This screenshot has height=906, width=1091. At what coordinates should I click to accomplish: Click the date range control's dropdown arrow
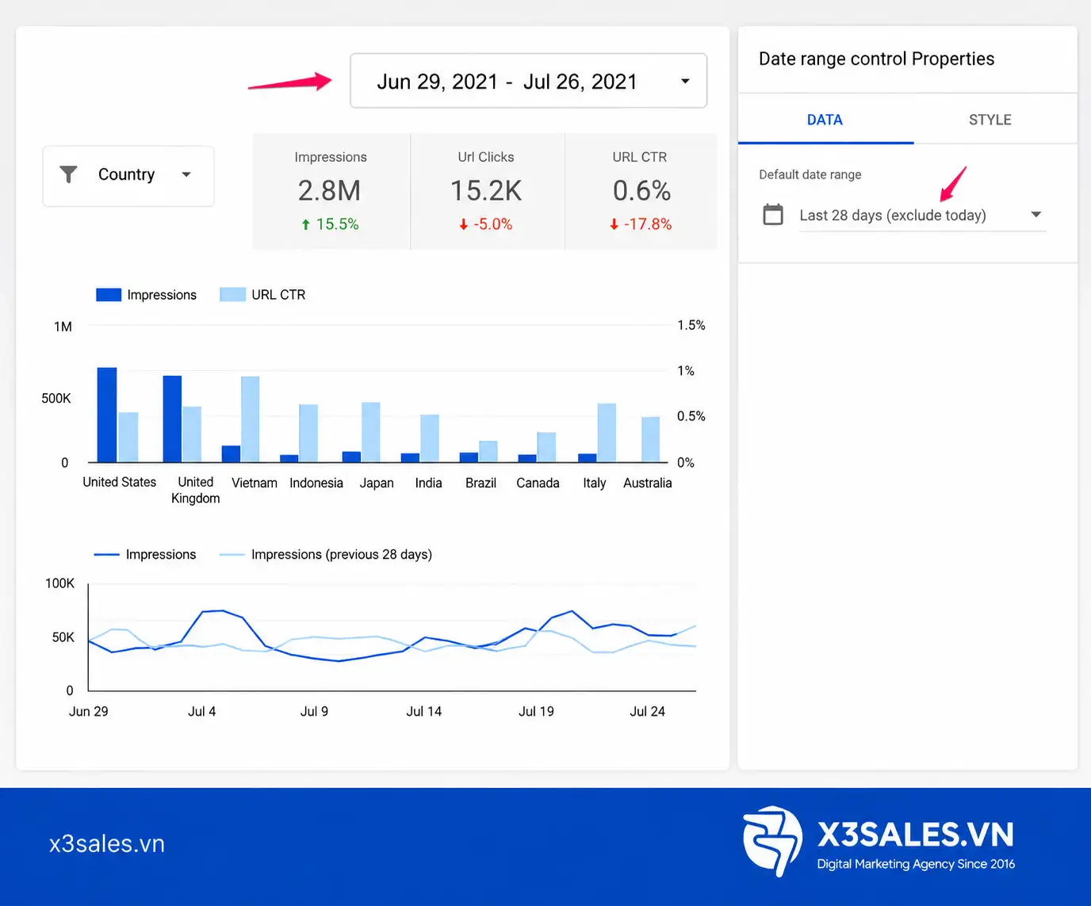point(685,81)
